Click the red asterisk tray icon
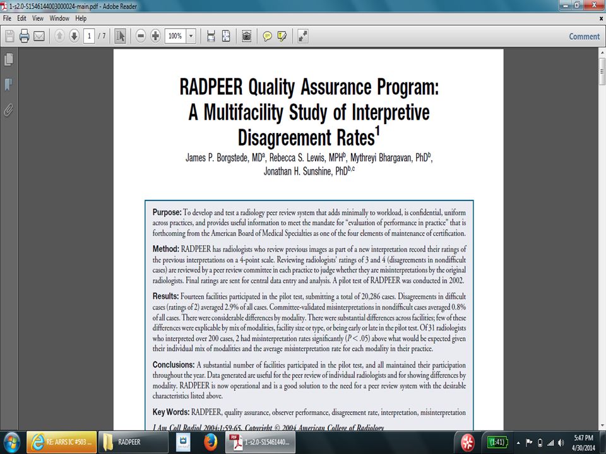The width and height of the screenshot is (606, 454). pyautogui.click(x=467, y=443)
